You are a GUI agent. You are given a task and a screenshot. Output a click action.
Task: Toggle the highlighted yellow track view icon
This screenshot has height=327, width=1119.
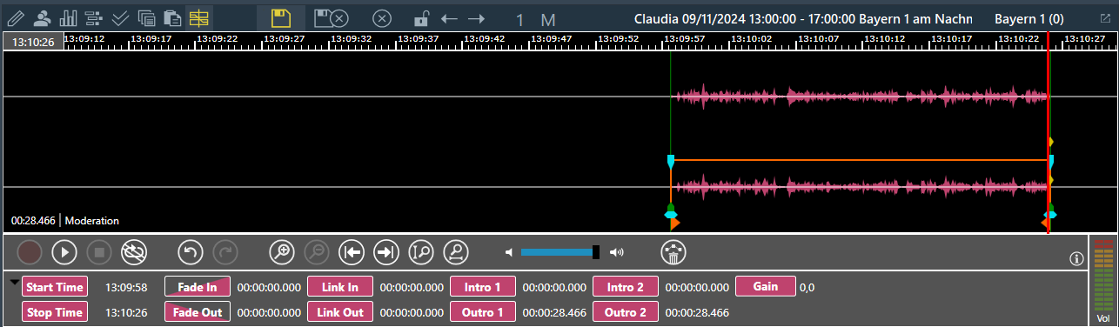pos(199,17)
